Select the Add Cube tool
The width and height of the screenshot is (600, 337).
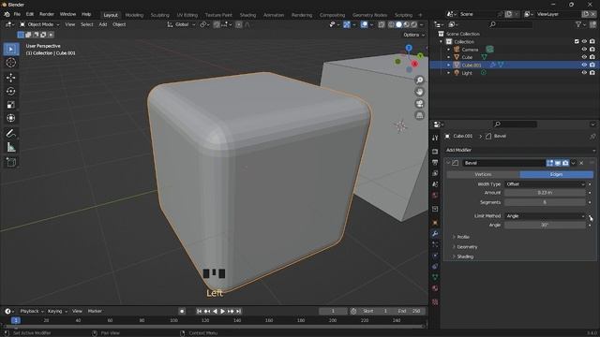coord(10,162)
